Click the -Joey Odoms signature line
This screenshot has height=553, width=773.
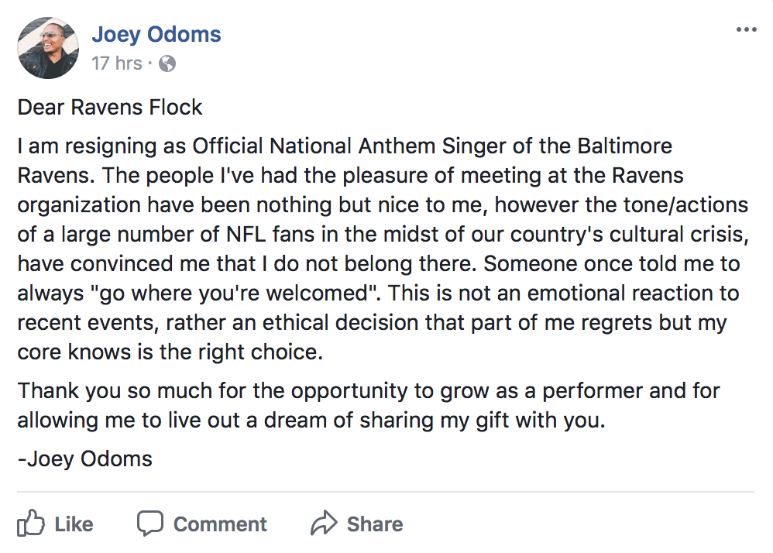point(84,459)
